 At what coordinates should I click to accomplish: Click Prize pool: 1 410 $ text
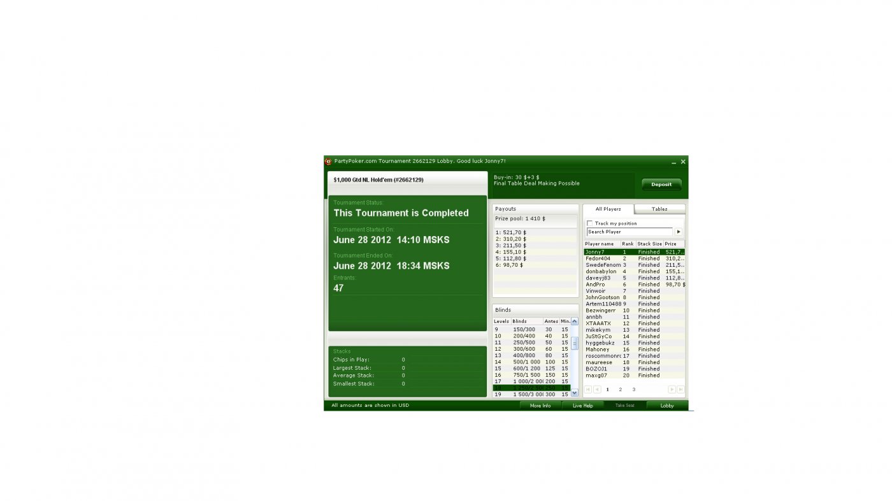[x=521, y=218]
